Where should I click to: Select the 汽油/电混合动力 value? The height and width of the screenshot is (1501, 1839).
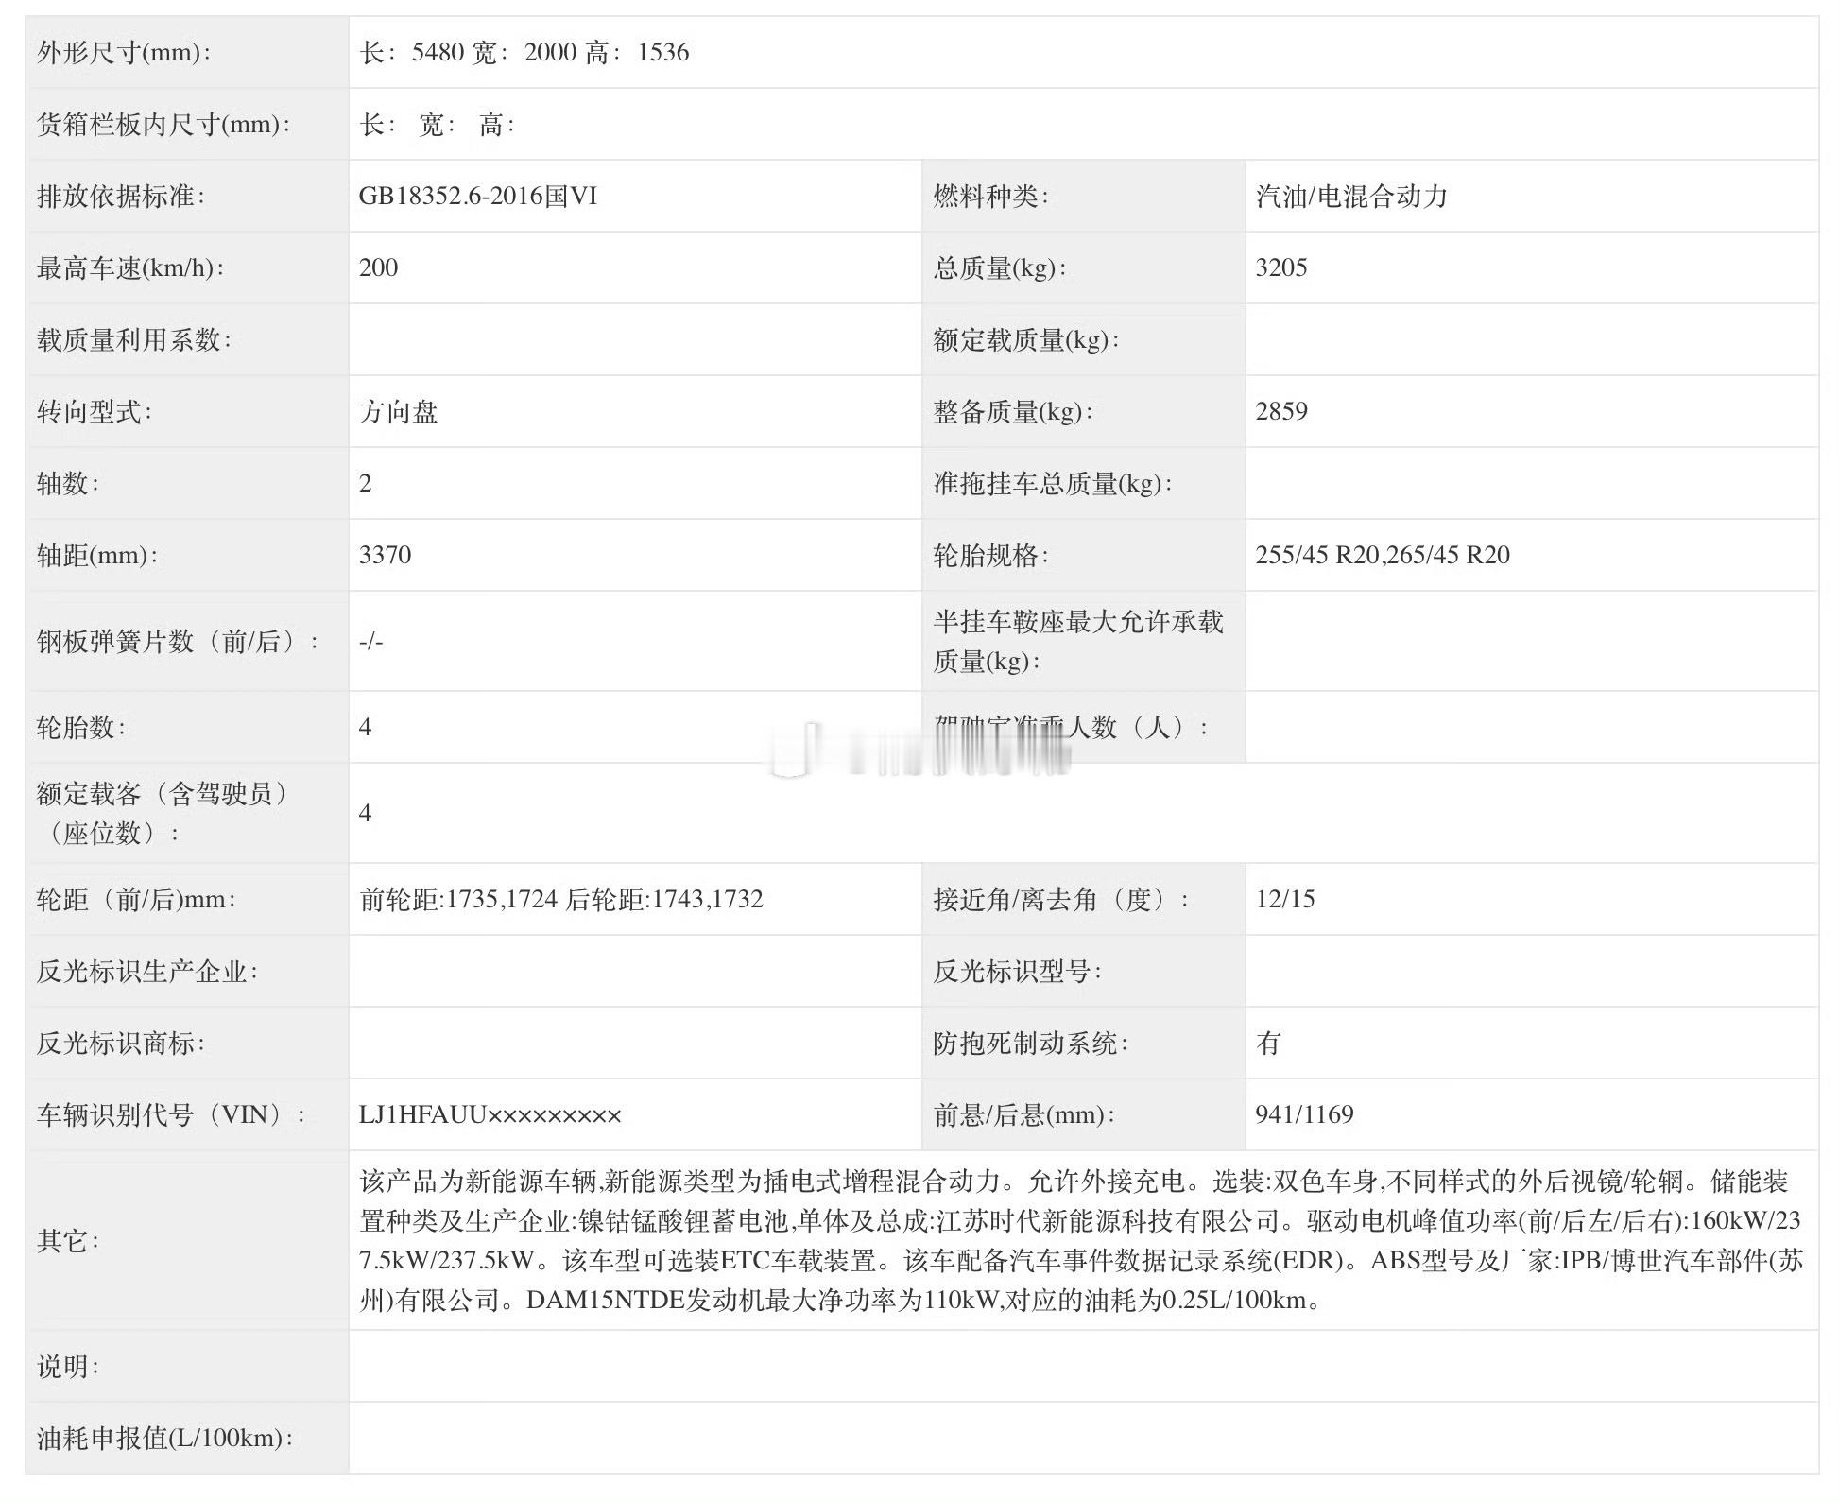pos(1351,196)
